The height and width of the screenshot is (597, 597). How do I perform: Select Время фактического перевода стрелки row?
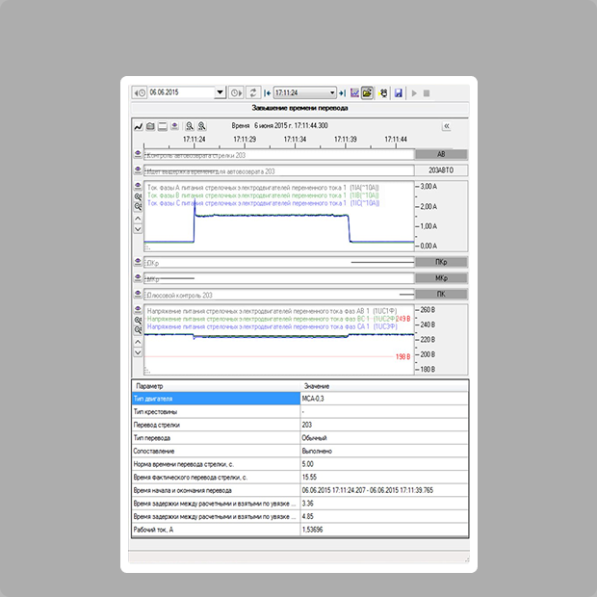click(300, 477)
